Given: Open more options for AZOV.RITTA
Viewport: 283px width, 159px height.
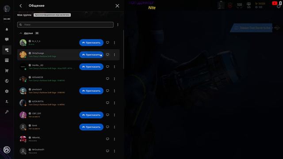Looking at the screenshot, I should click(x=115, y=103).
